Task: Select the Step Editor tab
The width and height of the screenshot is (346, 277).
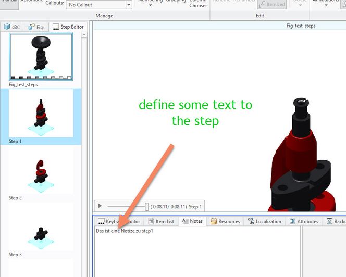Action: tap(68, 27)
